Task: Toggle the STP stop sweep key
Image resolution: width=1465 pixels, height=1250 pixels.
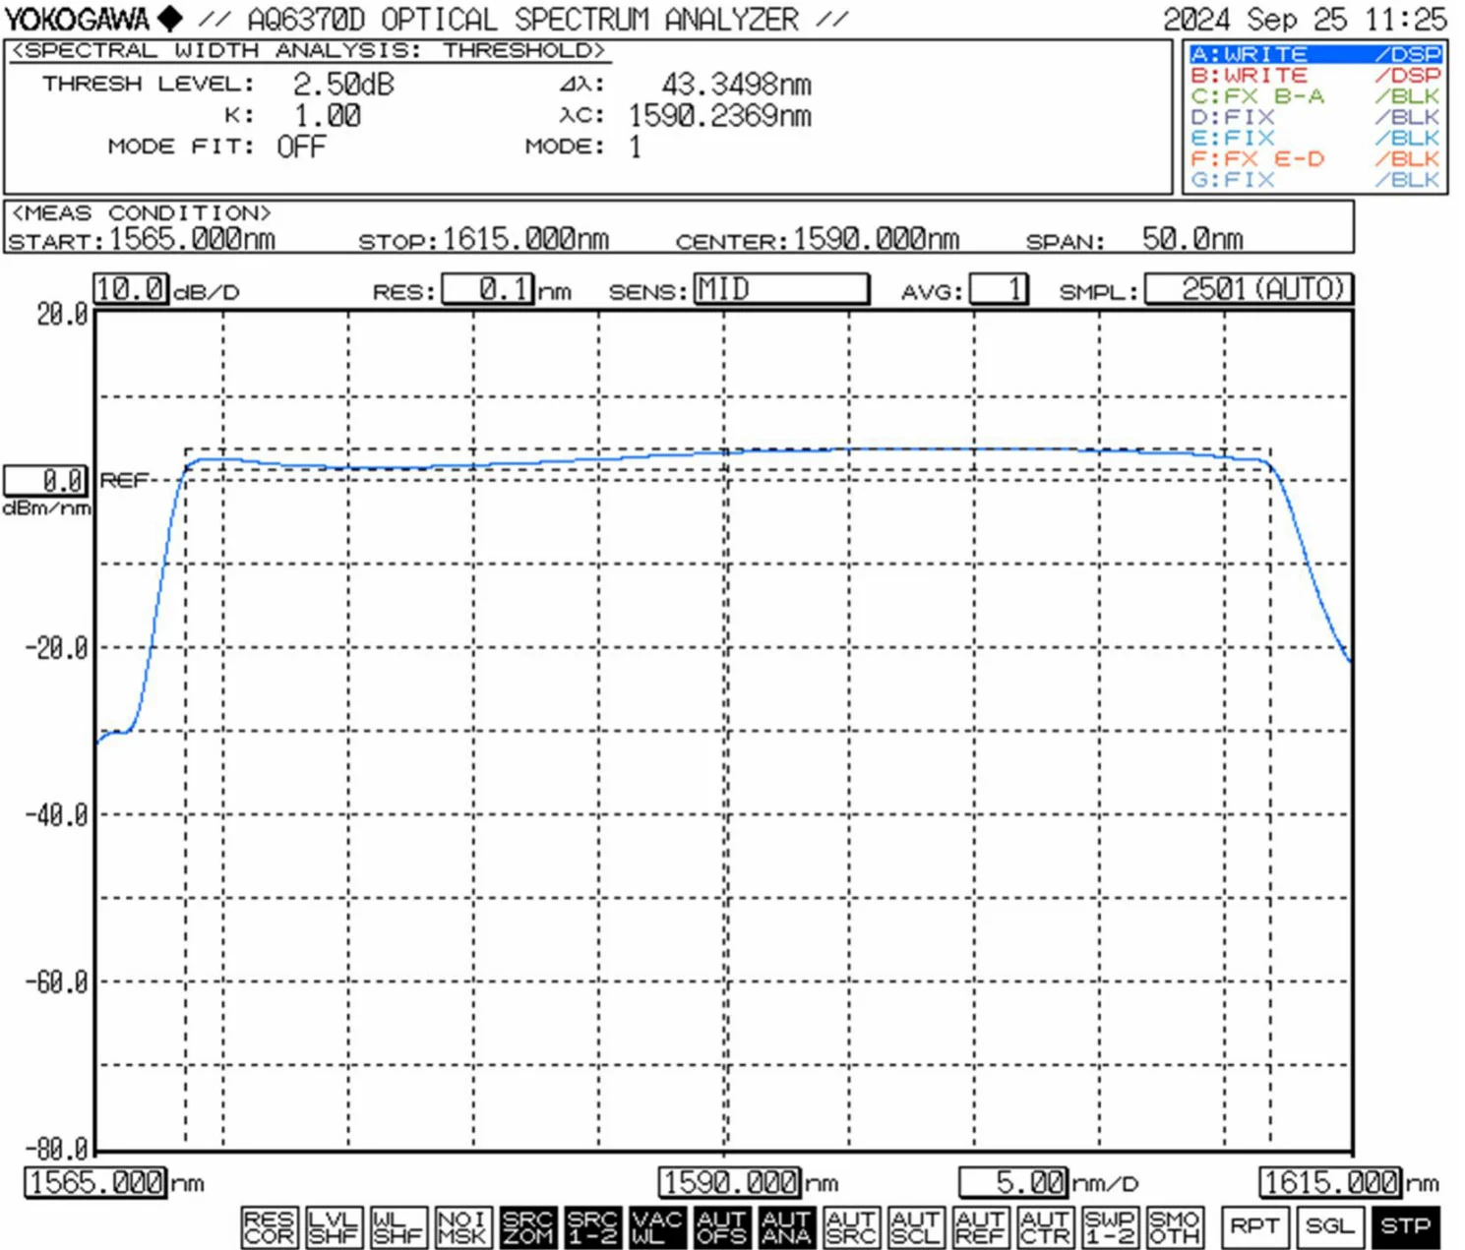Action: (x=1405, y=1224)
